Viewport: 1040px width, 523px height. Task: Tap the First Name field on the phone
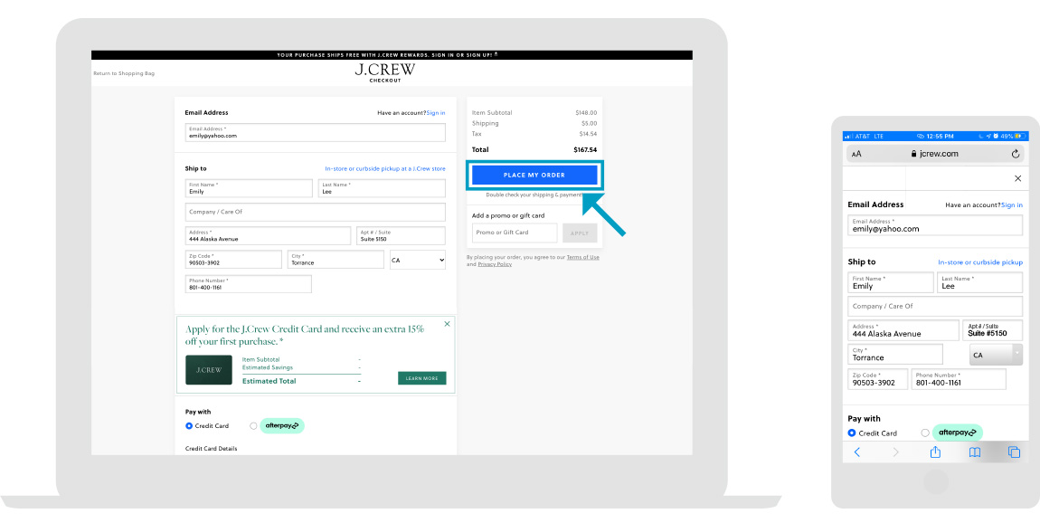891,282
